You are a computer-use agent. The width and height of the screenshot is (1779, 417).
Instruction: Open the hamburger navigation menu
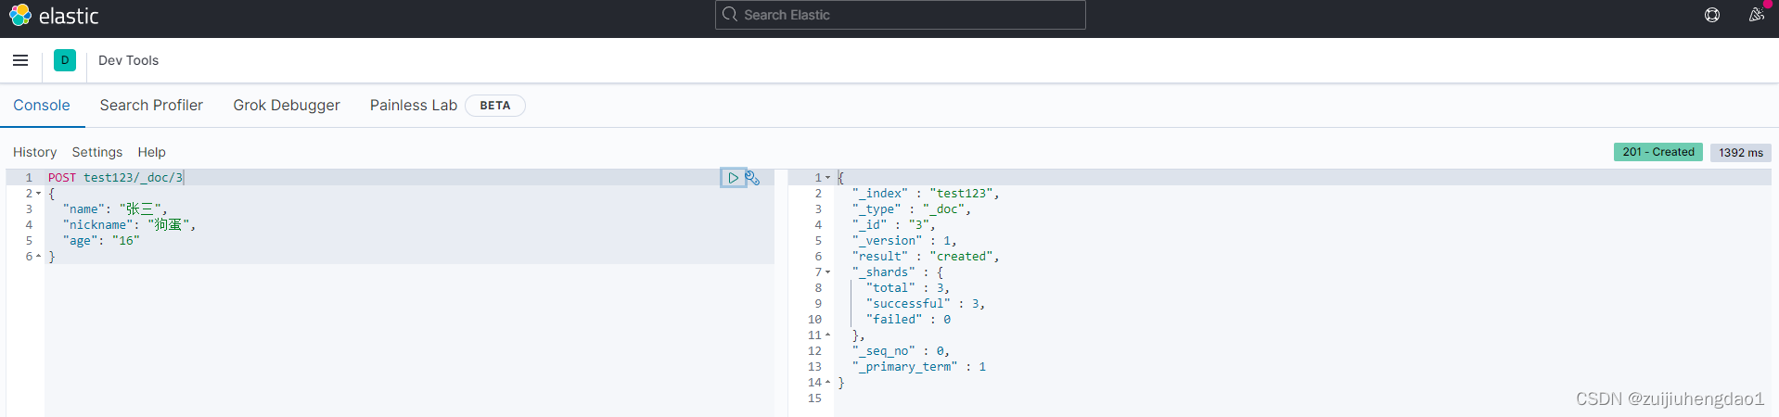point(20,60)
